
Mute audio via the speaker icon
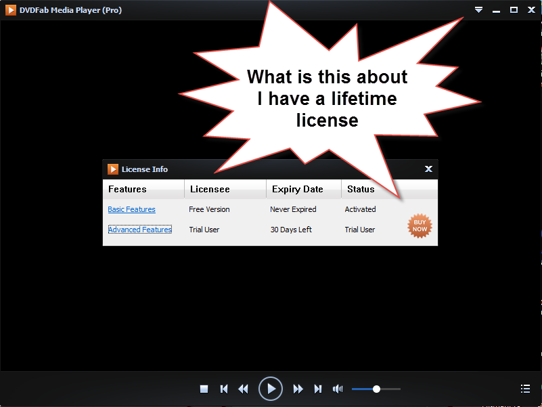pyautogui.click(x=338, y=389)
